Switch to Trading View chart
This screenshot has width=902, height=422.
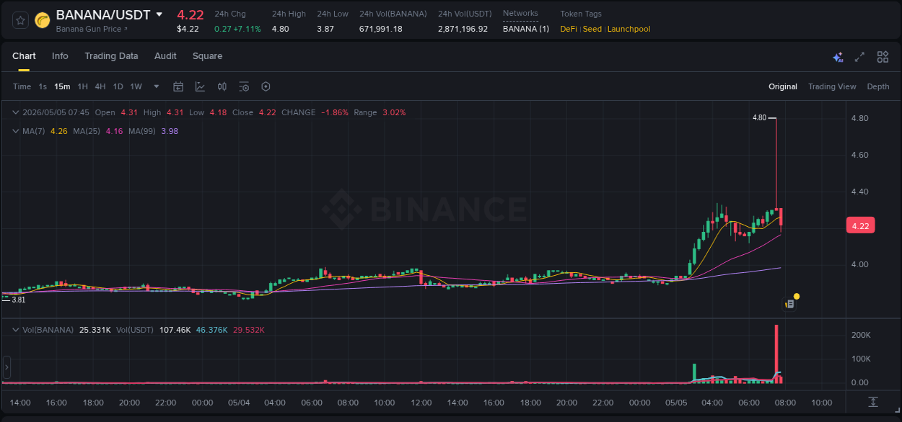(x=832, y=86)
